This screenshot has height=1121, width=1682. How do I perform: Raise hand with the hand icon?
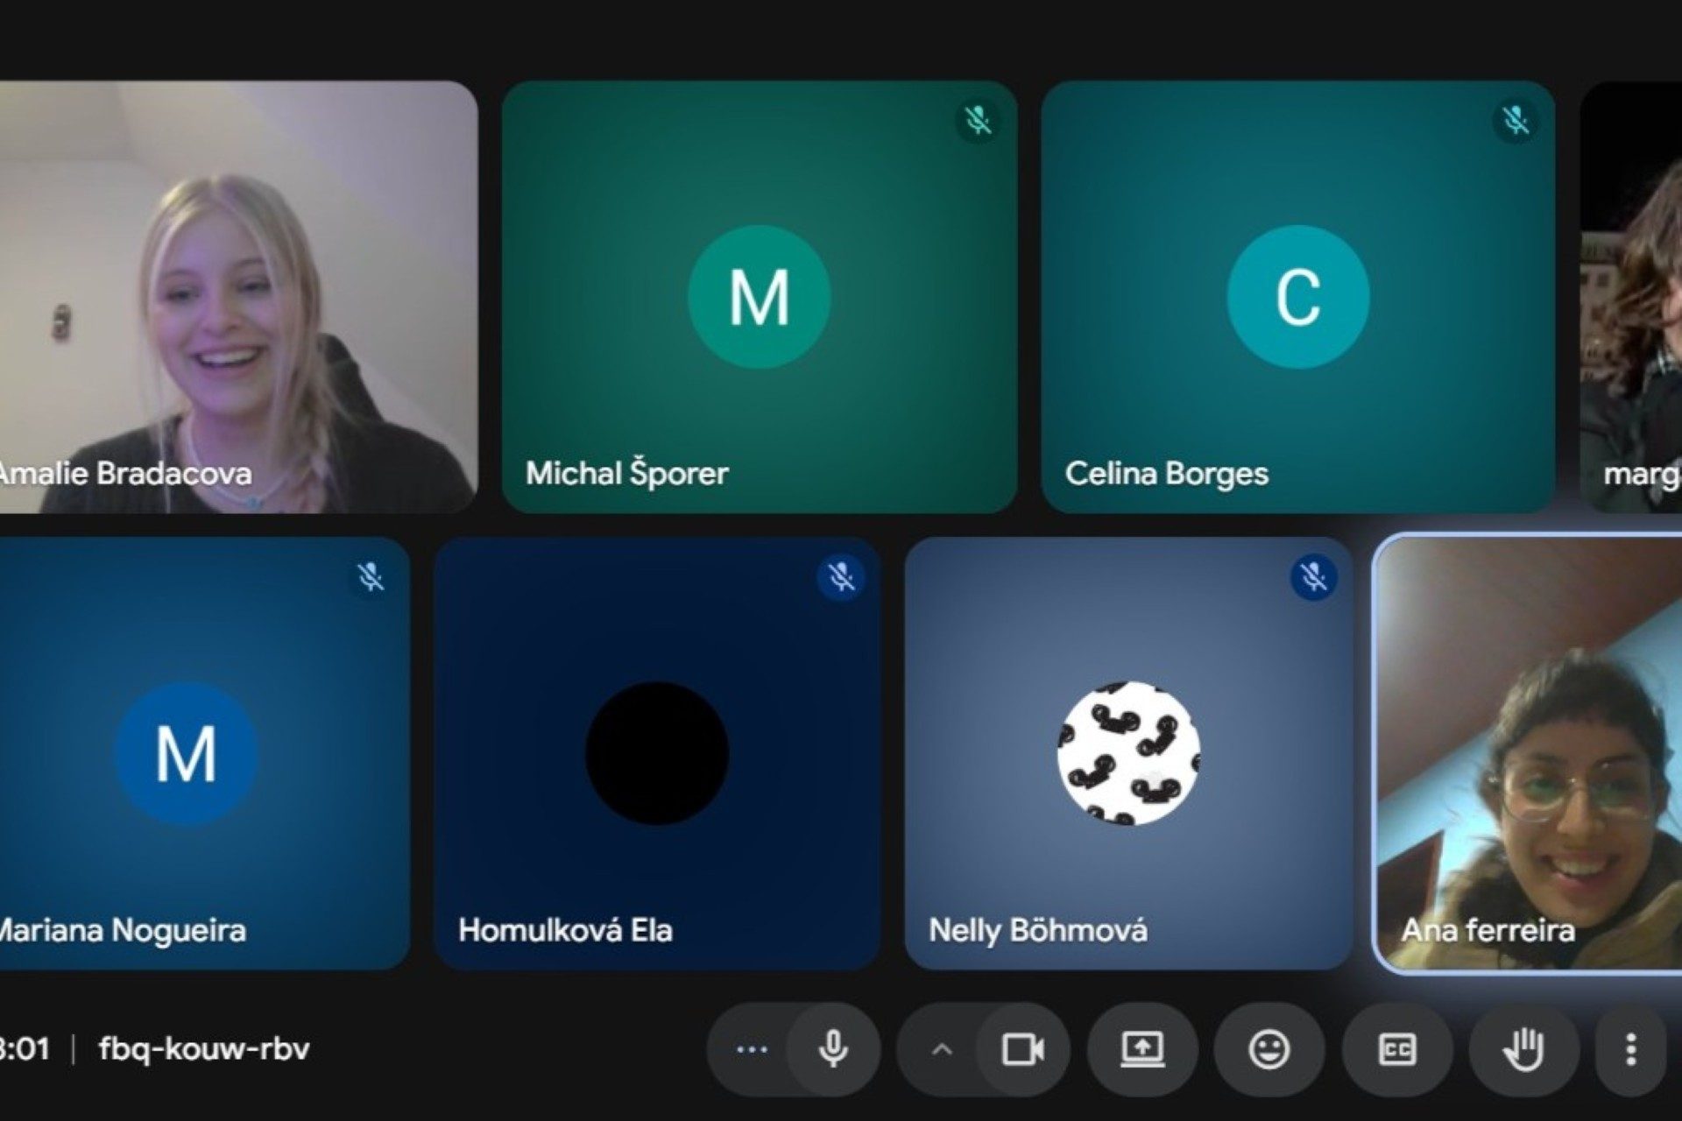click(1523, 1048)
